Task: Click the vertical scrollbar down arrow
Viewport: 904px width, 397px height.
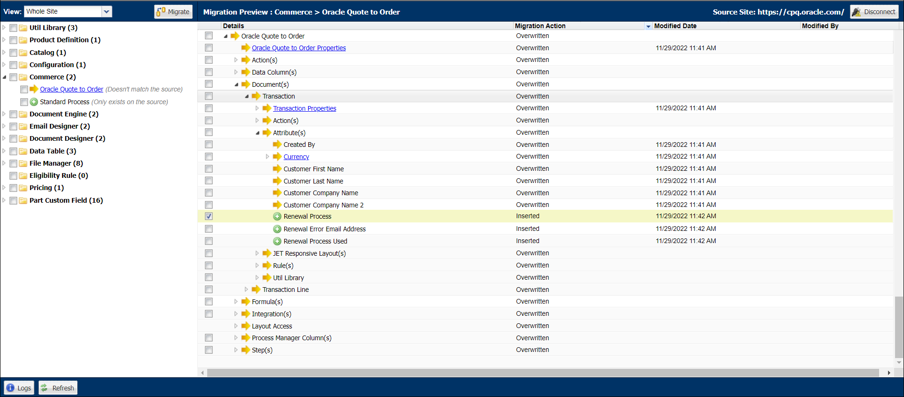Action: click(x=898, y=362)
